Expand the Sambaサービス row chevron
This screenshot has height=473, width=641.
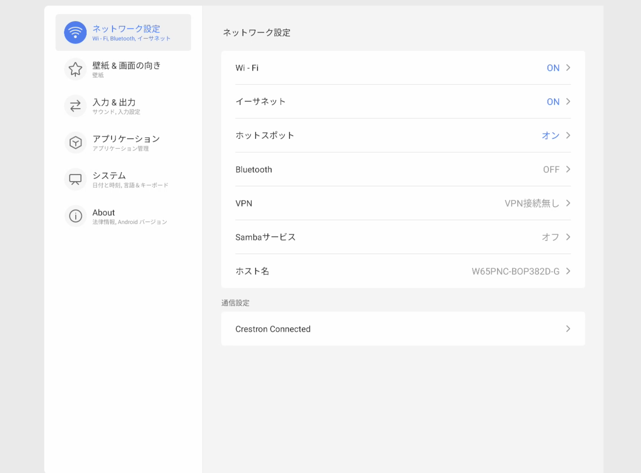pyautogui.click(x=568, y=237)
